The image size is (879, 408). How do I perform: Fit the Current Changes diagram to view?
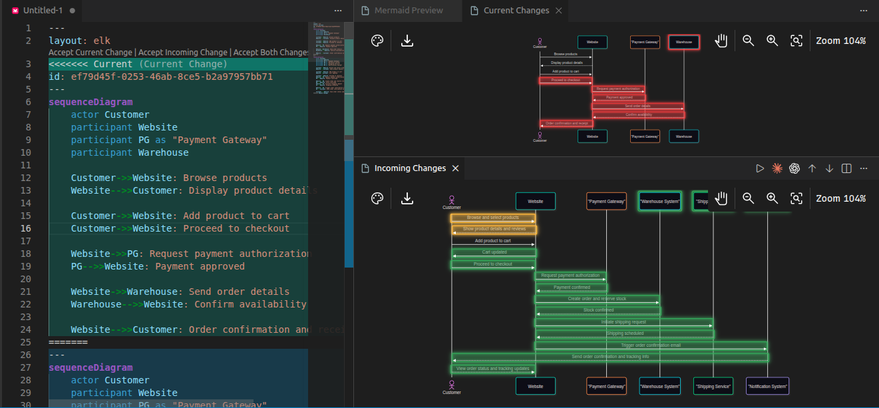tap(796, 41)
